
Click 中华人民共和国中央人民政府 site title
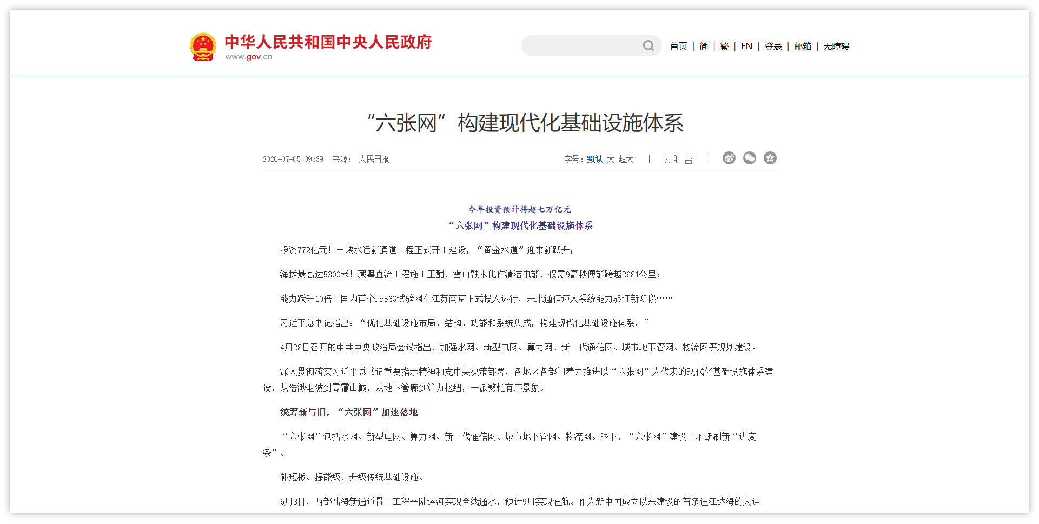[x=328, y=42]
